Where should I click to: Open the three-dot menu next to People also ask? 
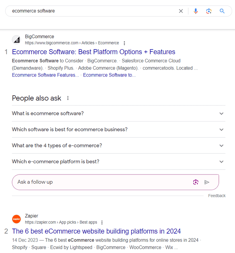(x=68, y=98)
